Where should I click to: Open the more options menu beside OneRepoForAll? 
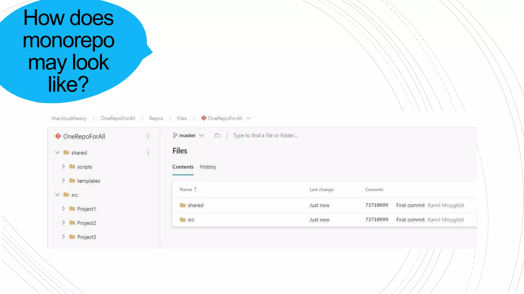[x=148, y=136]
